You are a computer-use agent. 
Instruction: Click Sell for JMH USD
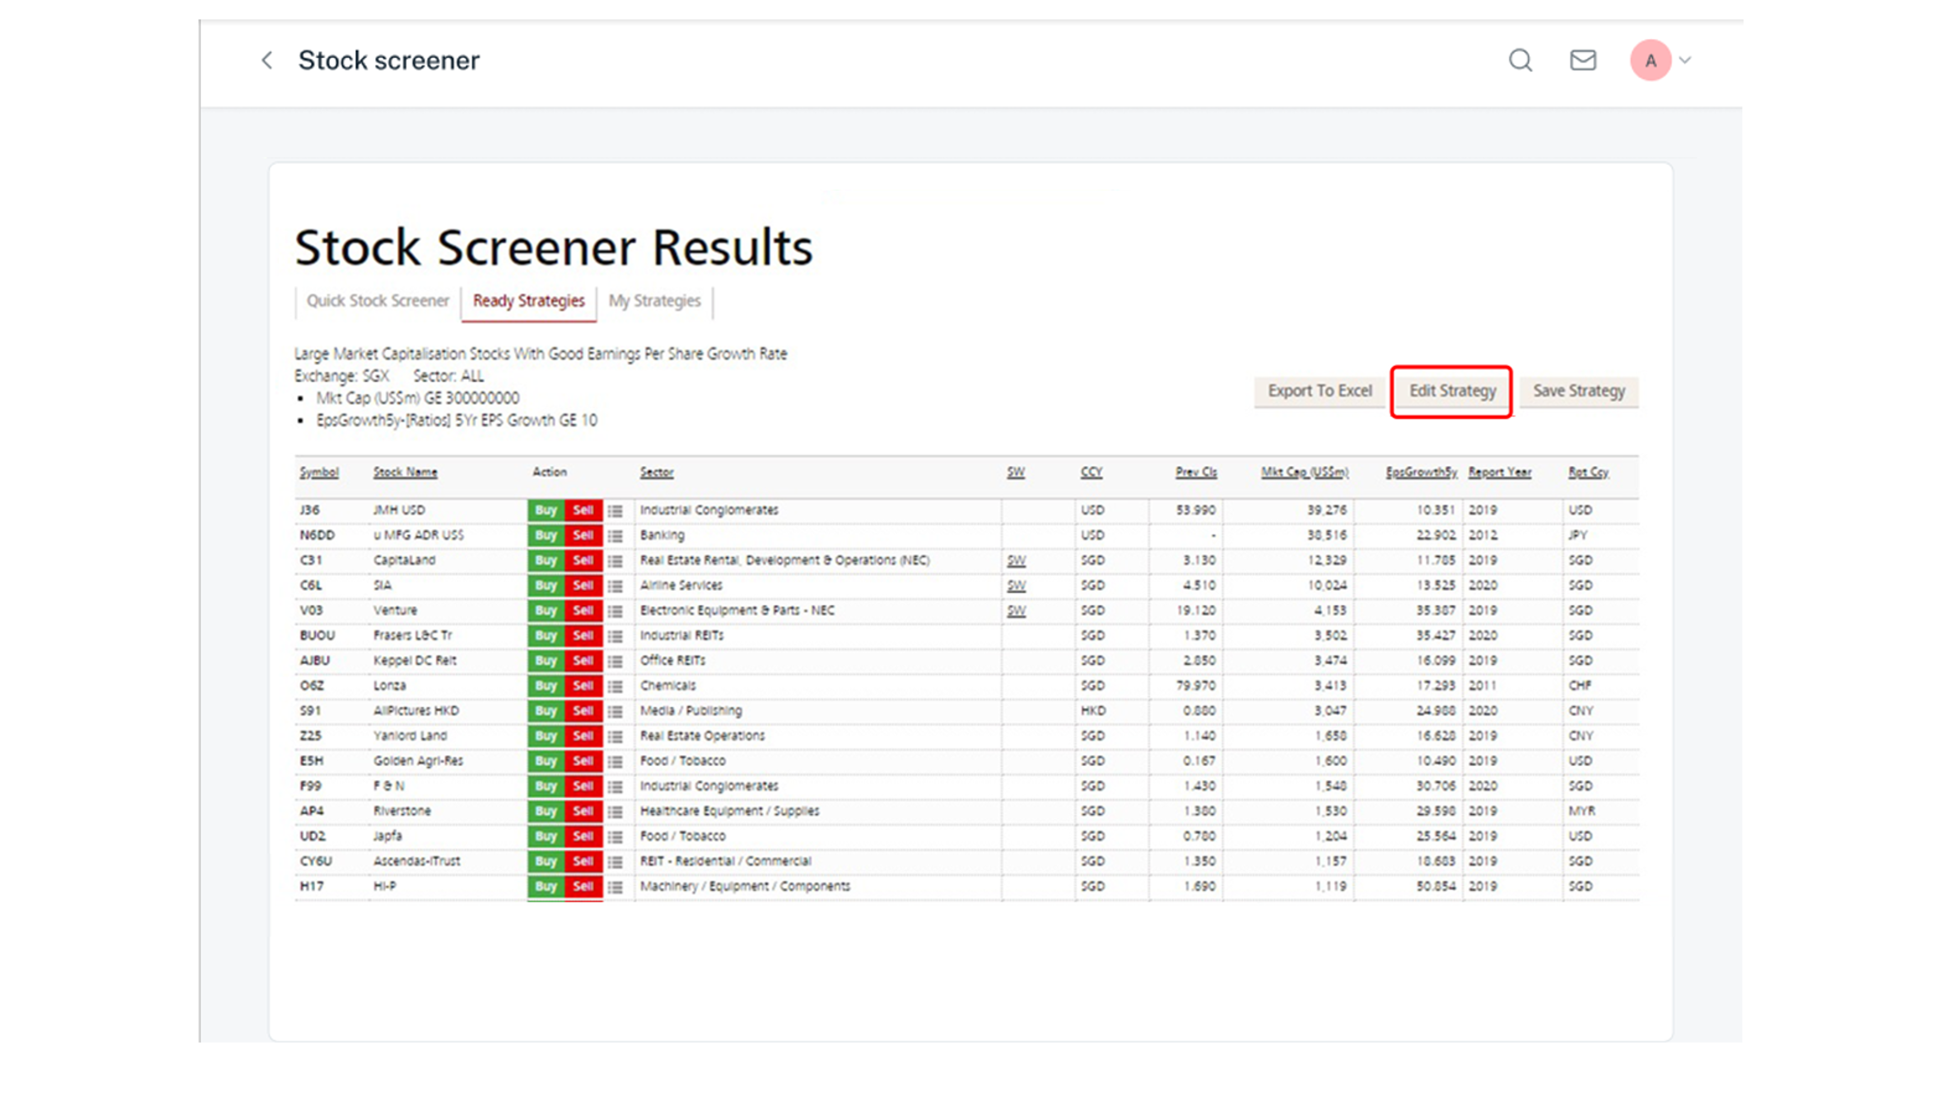583,510
